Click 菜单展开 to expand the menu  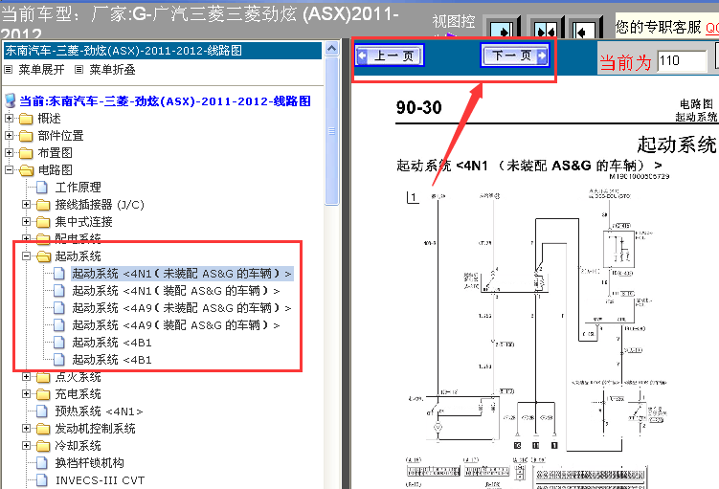point(41,70)
